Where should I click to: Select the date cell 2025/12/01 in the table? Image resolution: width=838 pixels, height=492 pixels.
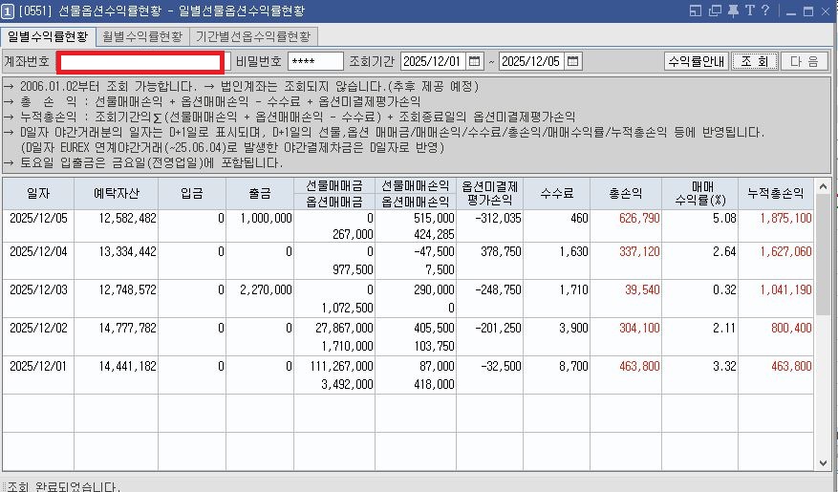tap(38, 366)
